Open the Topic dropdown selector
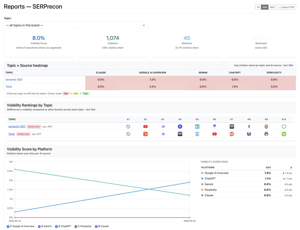 [75, 25]
